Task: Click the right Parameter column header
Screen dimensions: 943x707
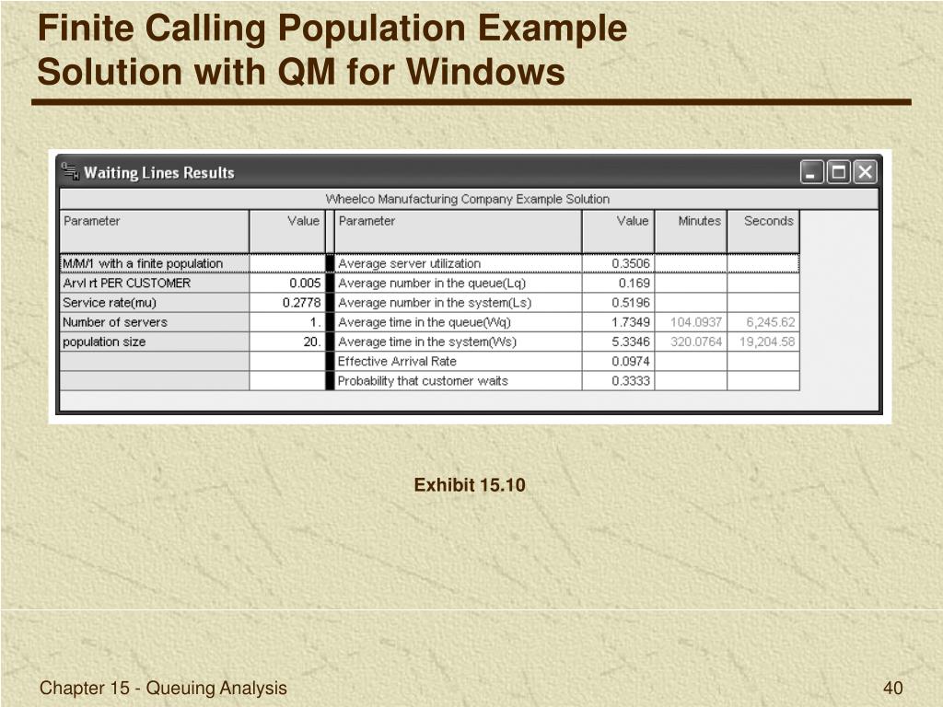Action: point(458,231)
